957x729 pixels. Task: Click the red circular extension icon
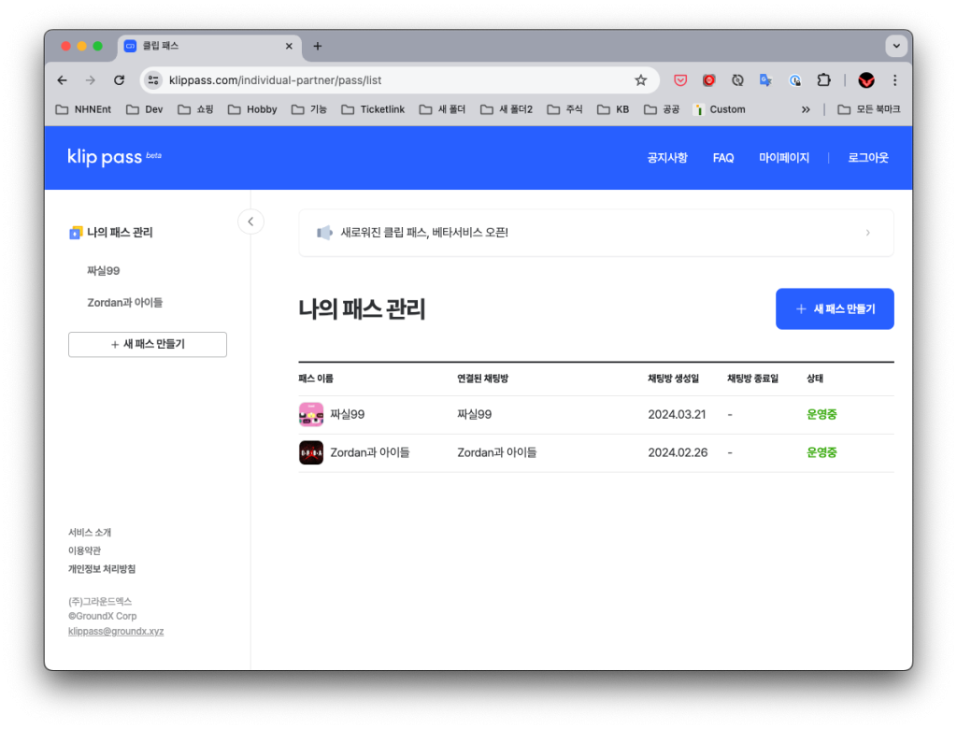pos(708,80)
